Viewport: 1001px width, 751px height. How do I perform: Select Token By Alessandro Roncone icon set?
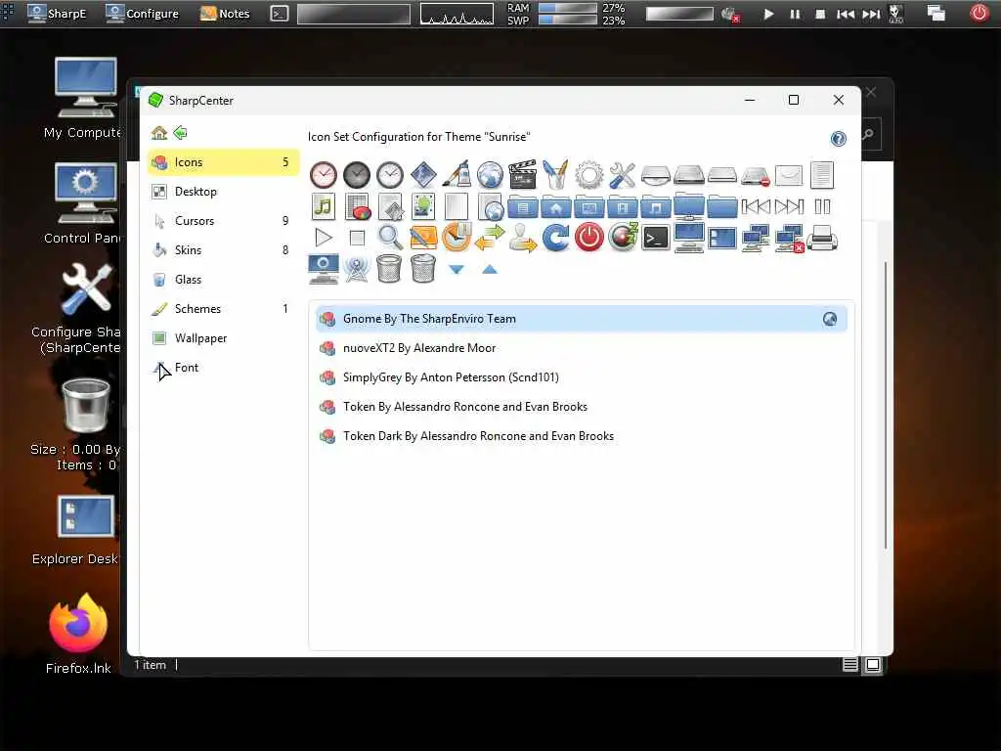581,407
